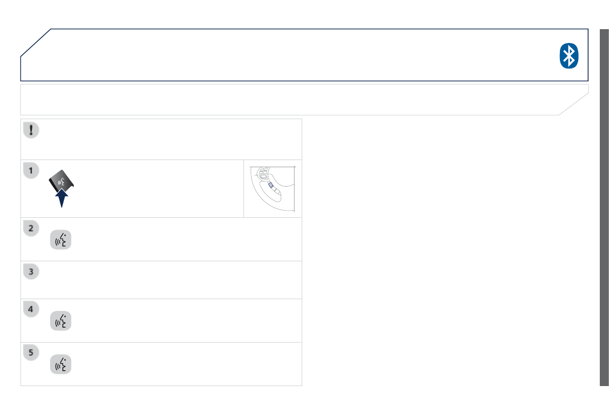Click the dark vertical bar on right edge
609x406 pixels.
604,207
